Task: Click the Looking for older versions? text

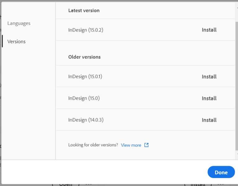Action: pos(93,145)
